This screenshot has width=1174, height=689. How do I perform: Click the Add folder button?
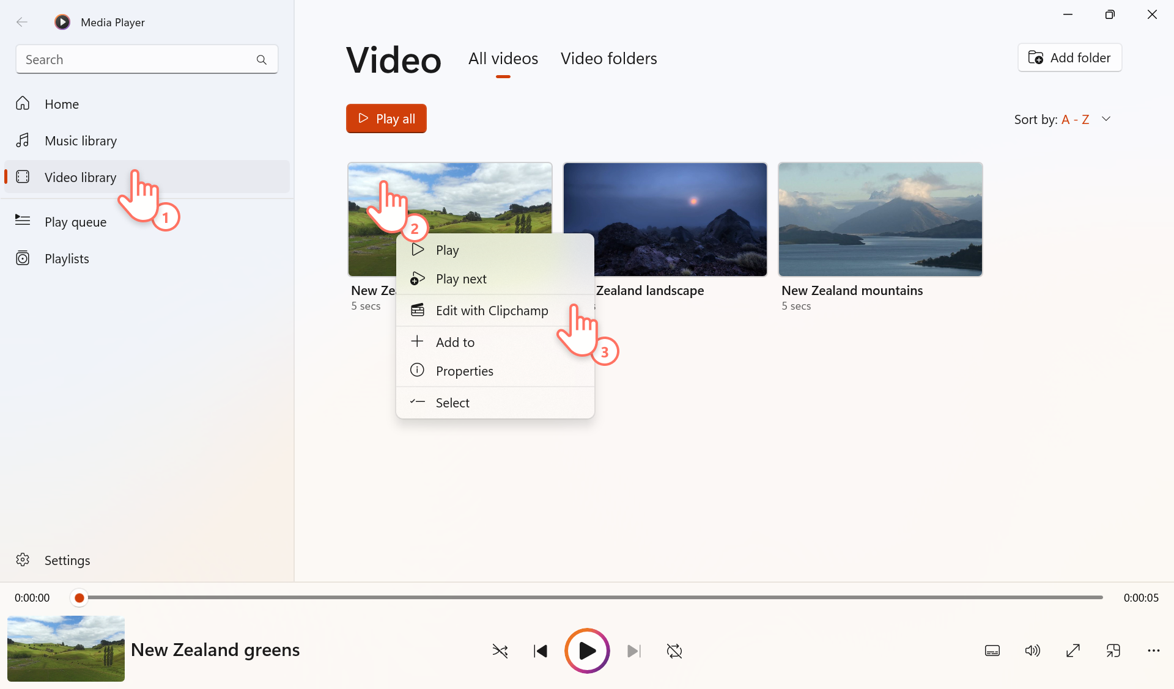[1069, 57]
